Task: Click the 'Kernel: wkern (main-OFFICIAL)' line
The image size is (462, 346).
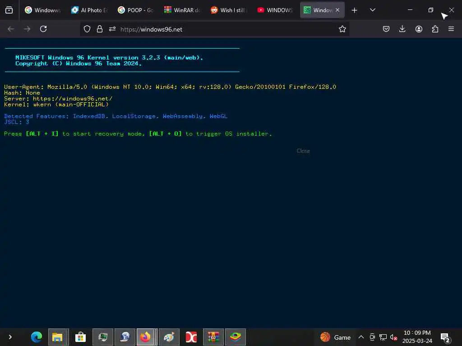Action: (x=56, y=105)
